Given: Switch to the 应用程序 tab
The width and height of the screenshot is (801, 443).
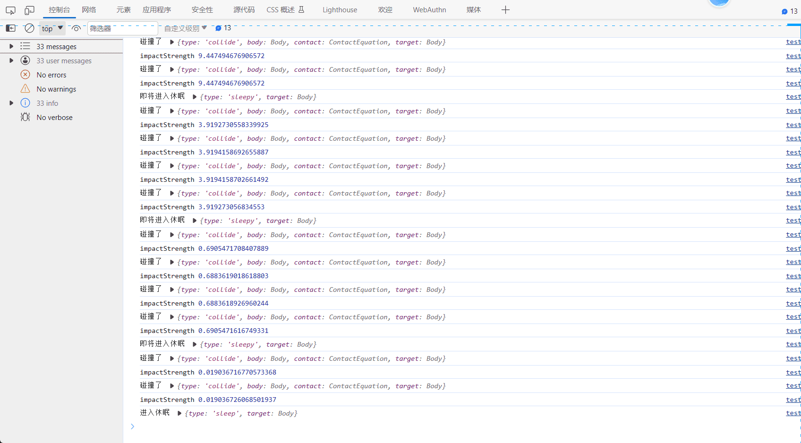Looking at the screenshot, I should click(157, 10).
